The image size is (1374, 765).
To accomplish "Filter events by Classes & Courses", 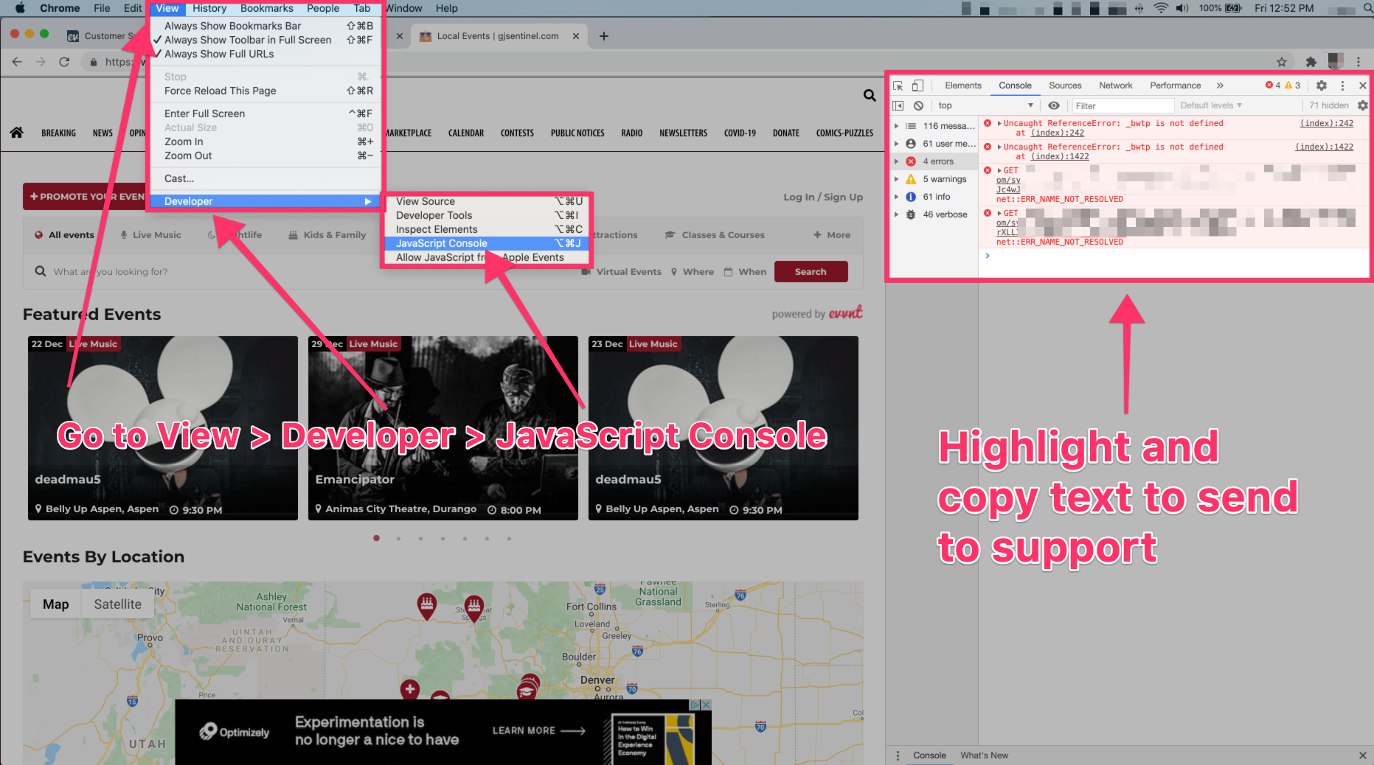I will pos(715,235).
